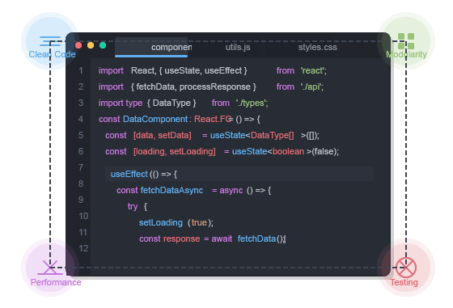This screenshot has height=308, width=453.
Task: Click the async keyword
Action: [x=231, y=190]
